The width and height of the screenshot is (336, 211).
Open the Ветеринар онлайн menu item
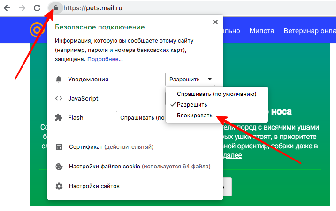click(310, 31)
